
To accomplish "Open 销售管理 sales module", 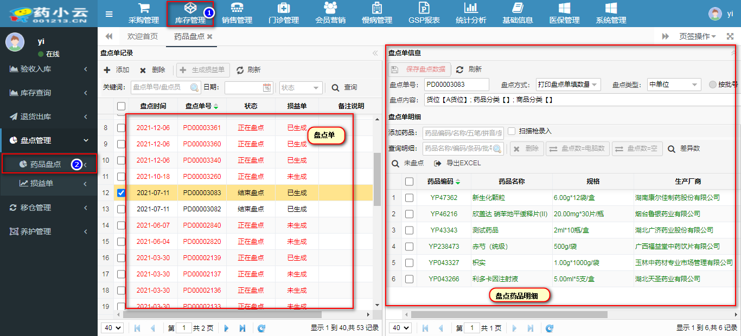I will click(237, 14).
